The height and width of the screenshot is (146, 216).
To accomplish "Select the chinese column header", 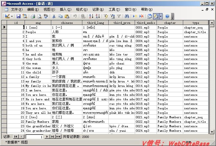I will (x=67, y=23).
